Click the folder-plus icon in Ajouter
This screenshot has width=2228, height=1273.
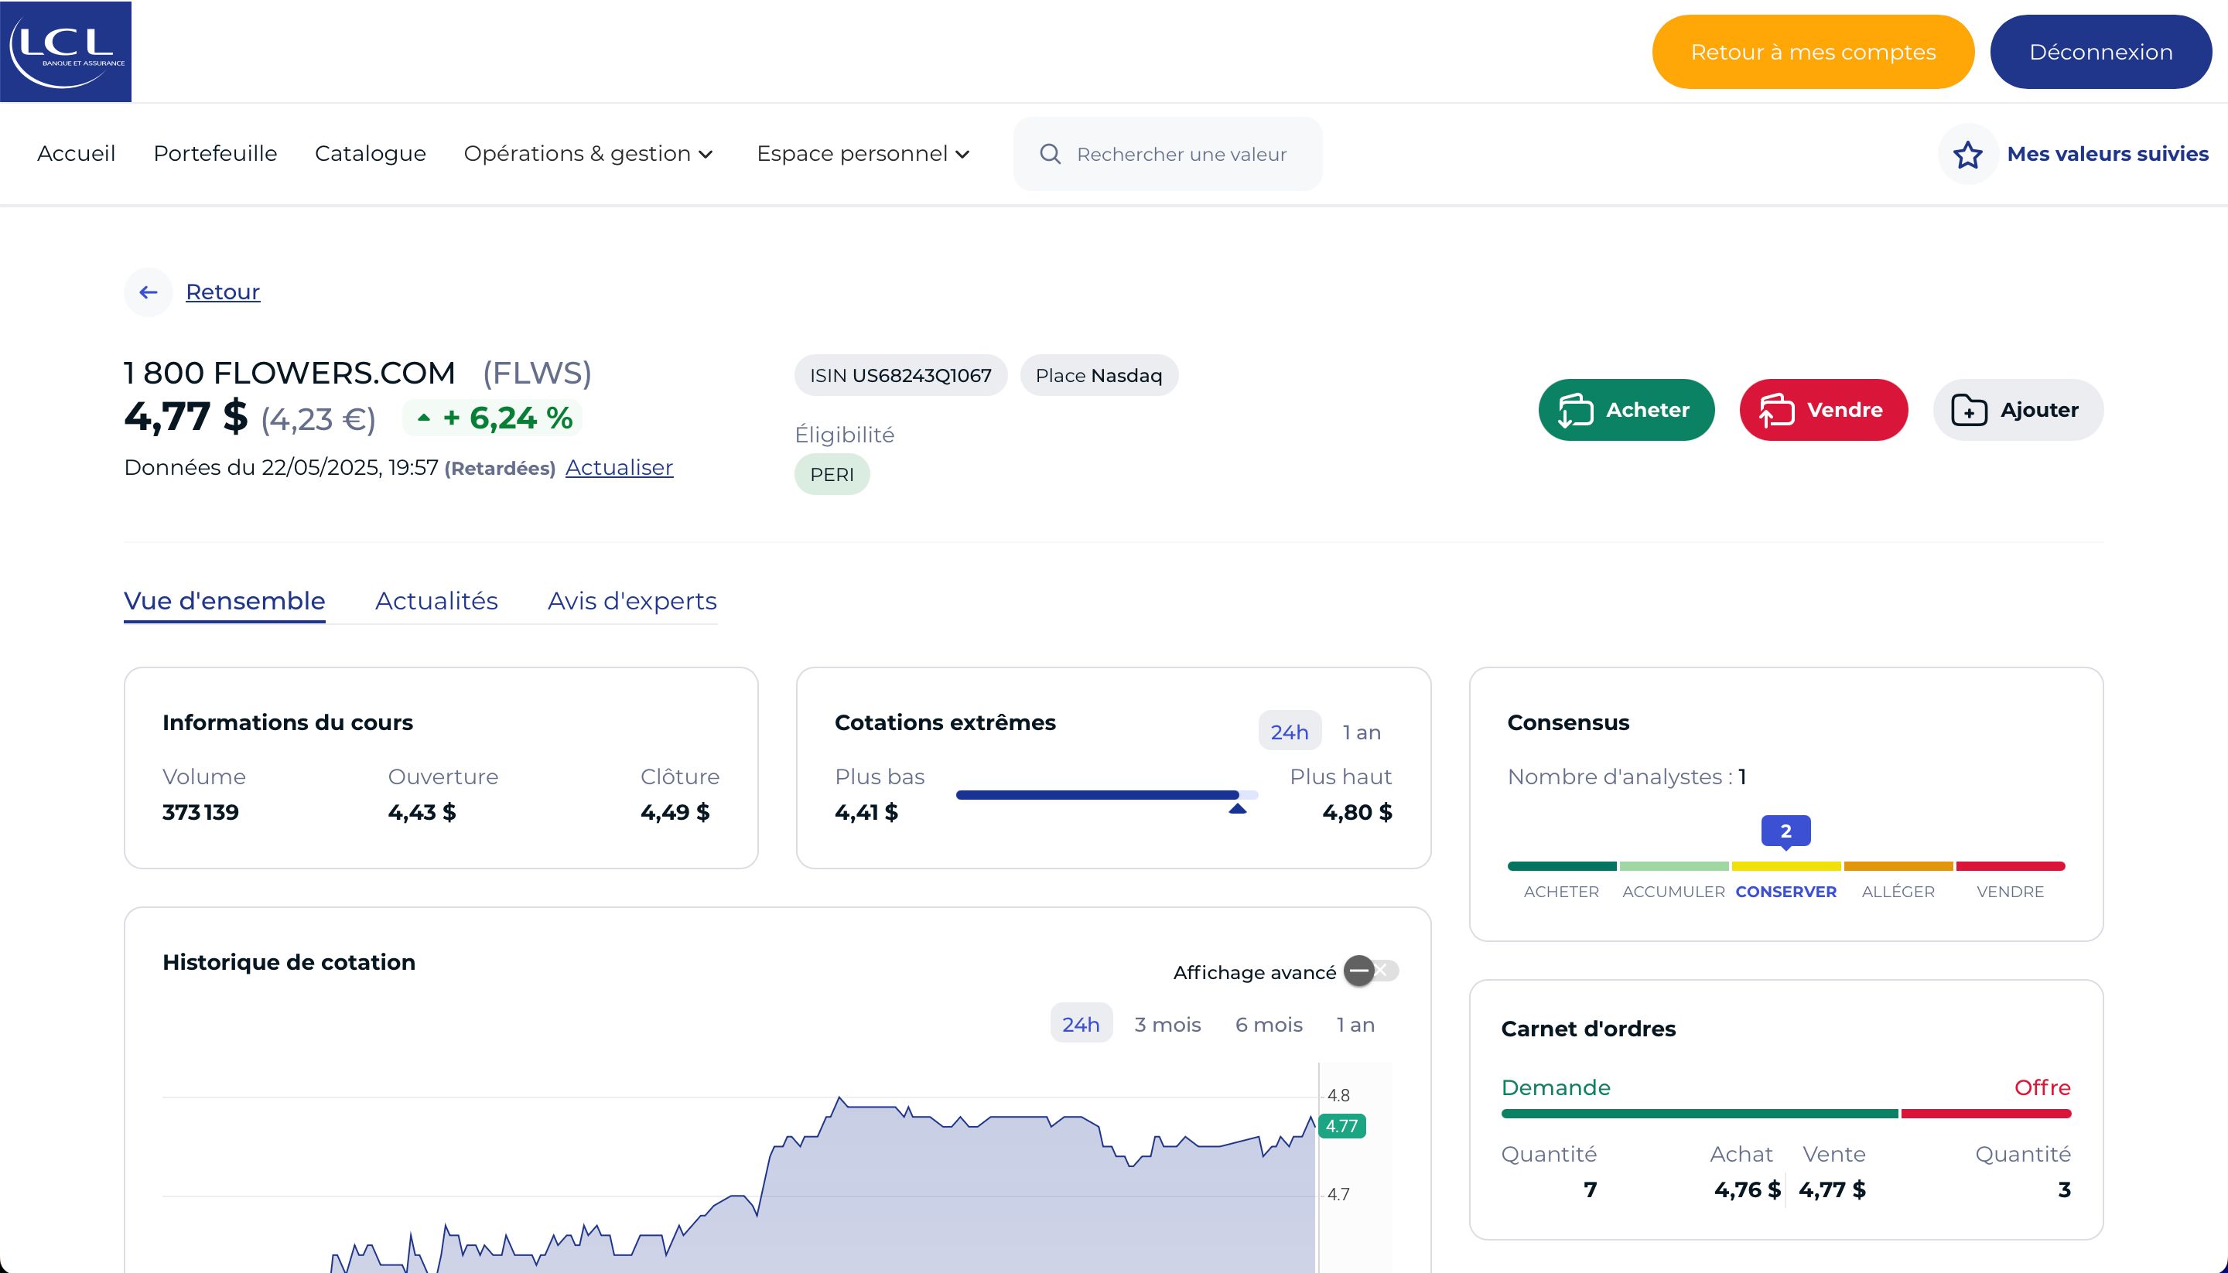pyautogui.click(x=1968, y=410)
